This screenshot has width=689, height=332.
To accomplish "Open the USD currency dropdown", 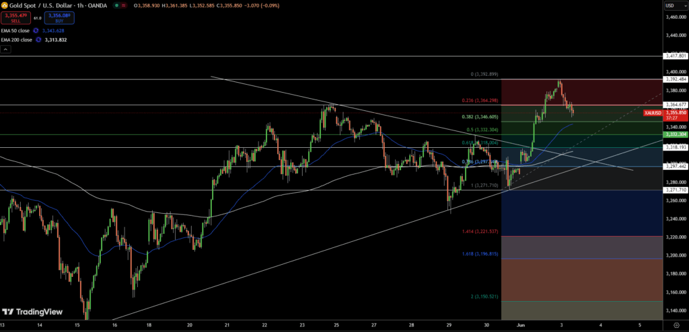I will pyautogui.click(x=670, y=6).
